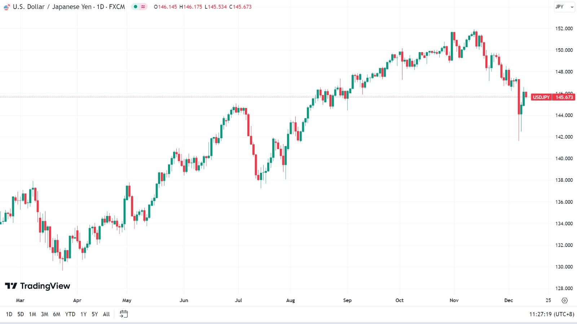This screenshot has width=577, height=324.
Task: Click the open value O146.145
Action: 165,7
